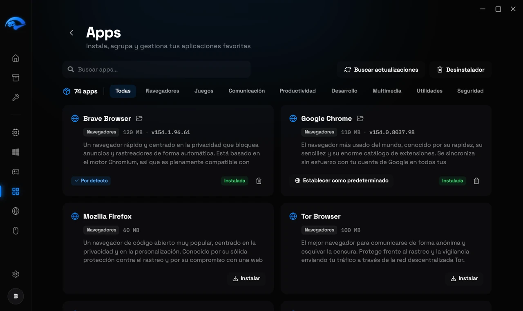This screenshot has height=311, width=523.
Task: Click the 74 apps counter
Action: tap(86, 91)
